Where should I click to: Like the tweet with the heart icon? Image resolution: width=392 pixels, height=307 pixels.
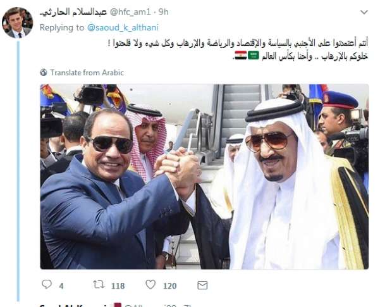150,284
